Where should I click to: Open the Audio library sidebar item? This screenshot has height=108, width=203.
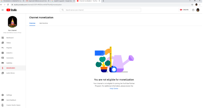pos(13,73)
